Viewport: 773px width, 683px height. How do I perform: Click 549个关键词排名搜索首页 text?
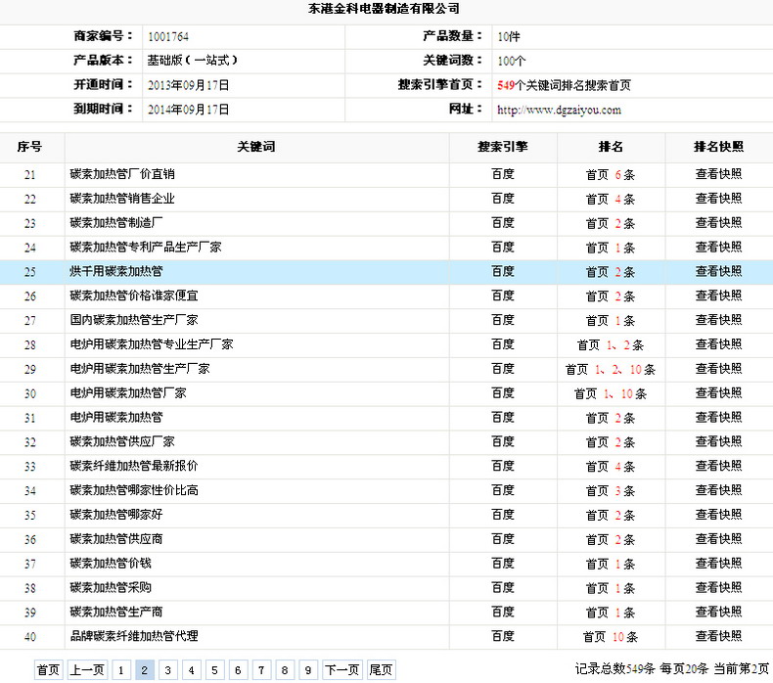[x=564, y=85]
